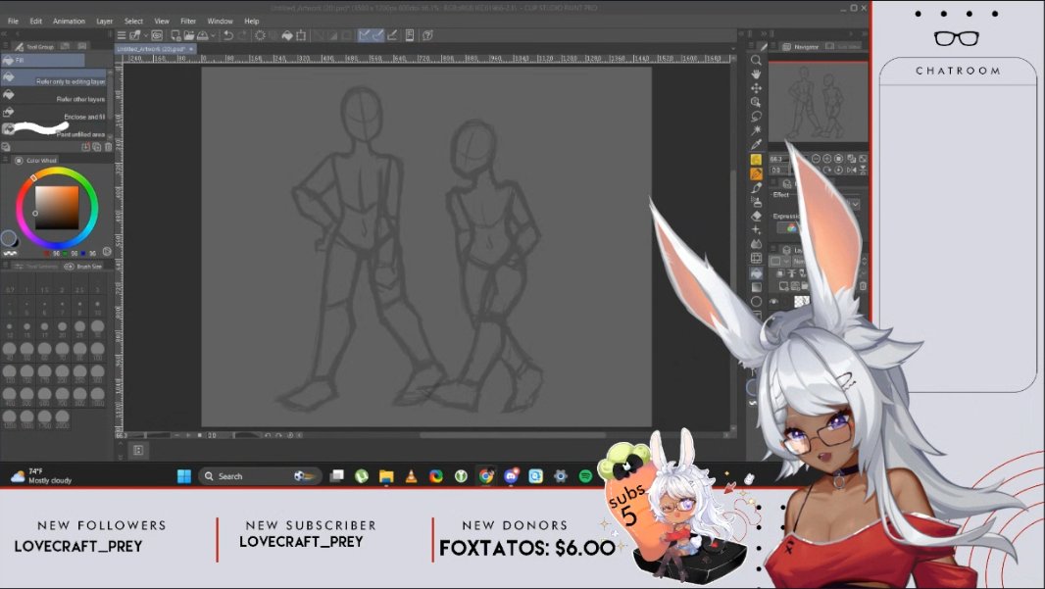Toggle Snap to Ruler in command bar

364,35
